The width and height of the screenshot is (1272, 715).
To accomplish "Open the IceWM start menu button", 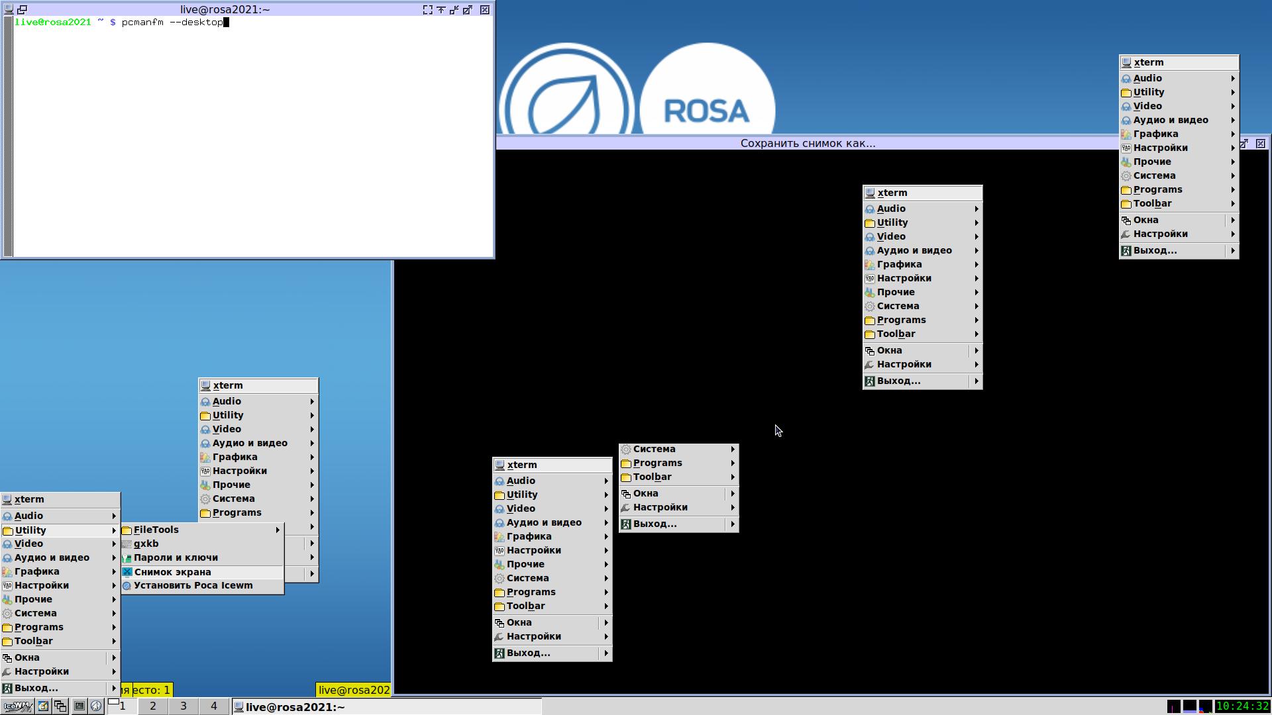I will coord(18,706).
